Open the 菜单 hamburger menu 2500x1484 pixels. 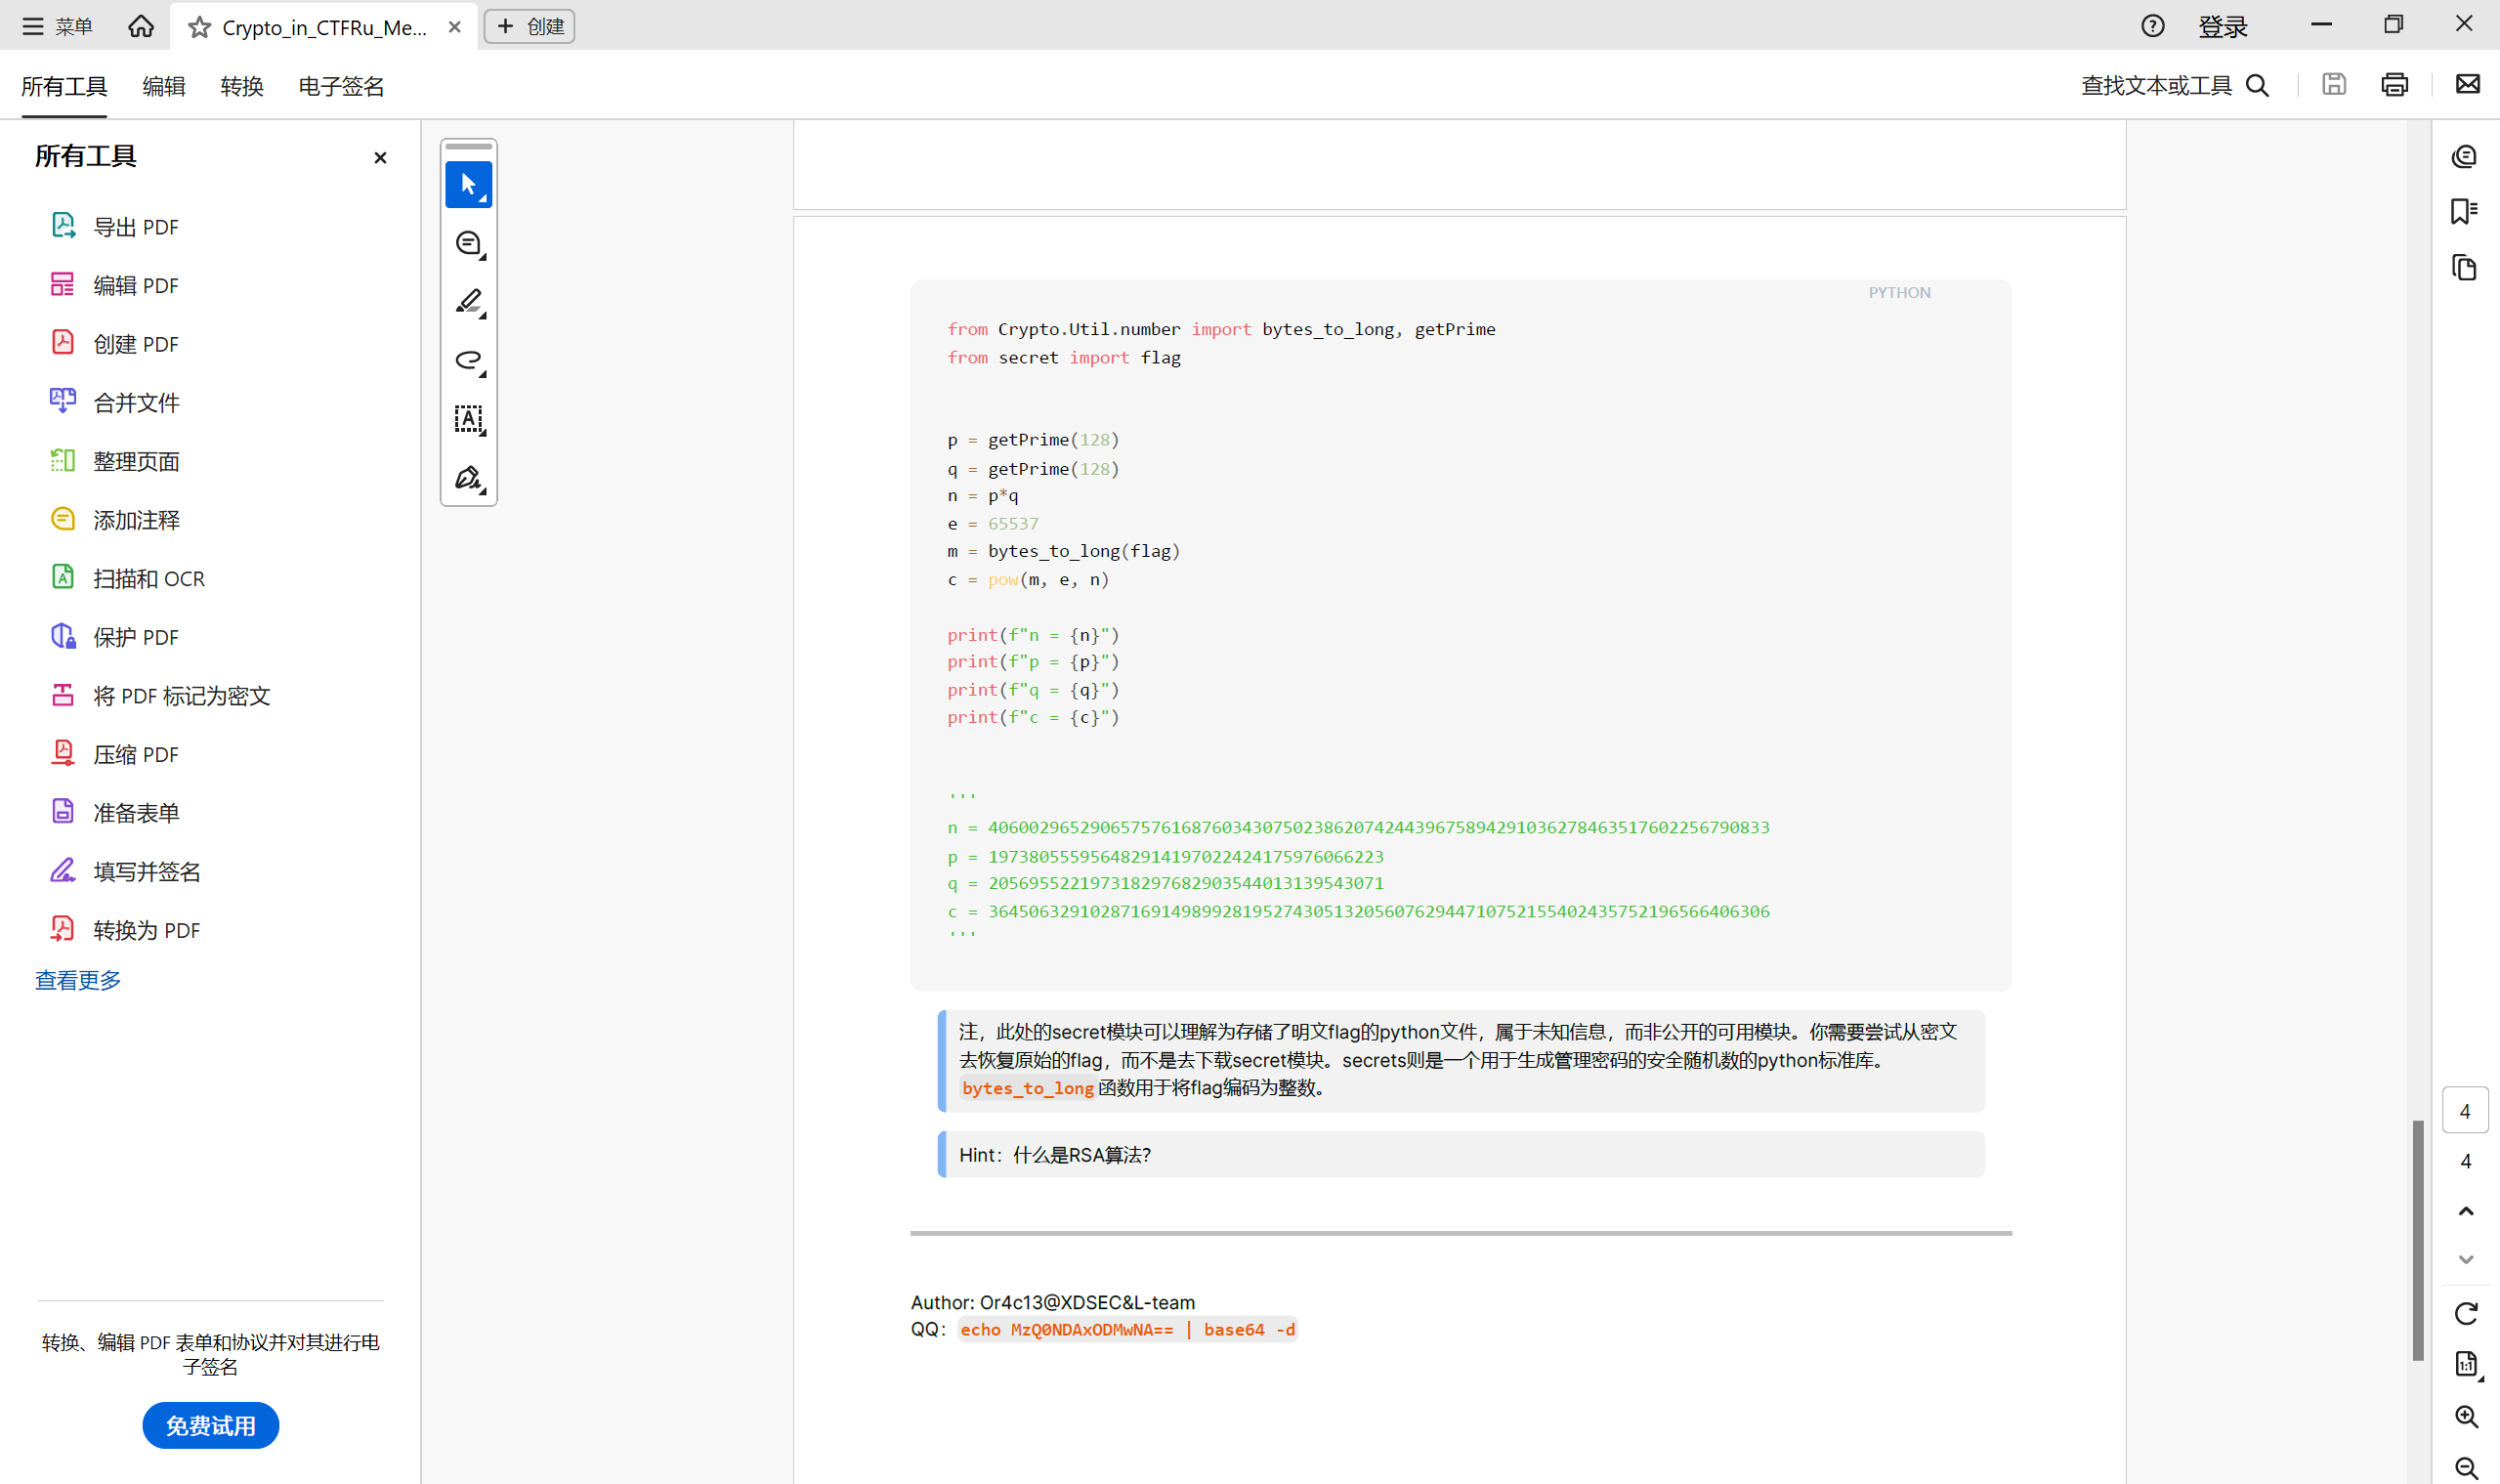[58, 26]
